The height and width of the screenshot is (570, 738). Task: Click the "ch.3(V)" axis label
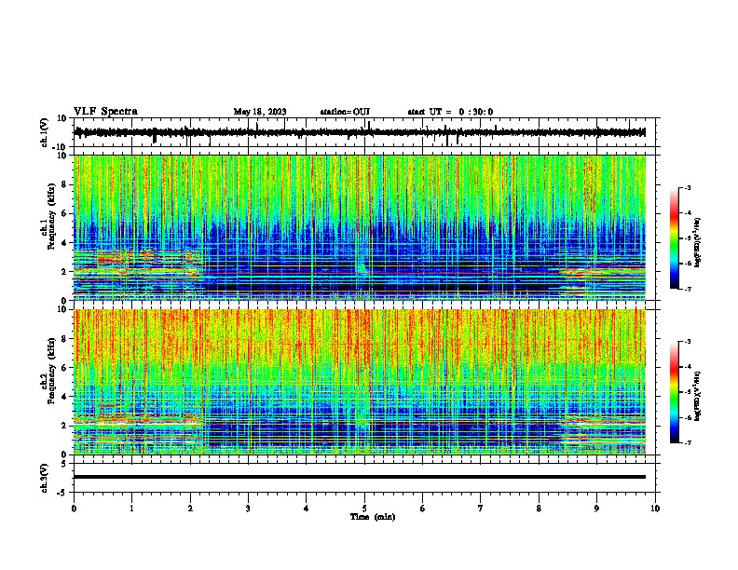(45, 478)
